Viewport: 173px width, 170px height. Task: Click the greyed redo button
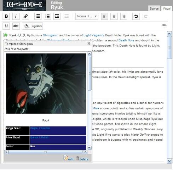146,16
